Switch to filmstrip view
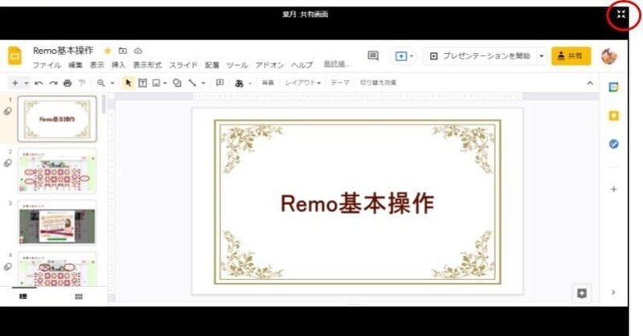This screenshot has width=643, height=336. 23,296
